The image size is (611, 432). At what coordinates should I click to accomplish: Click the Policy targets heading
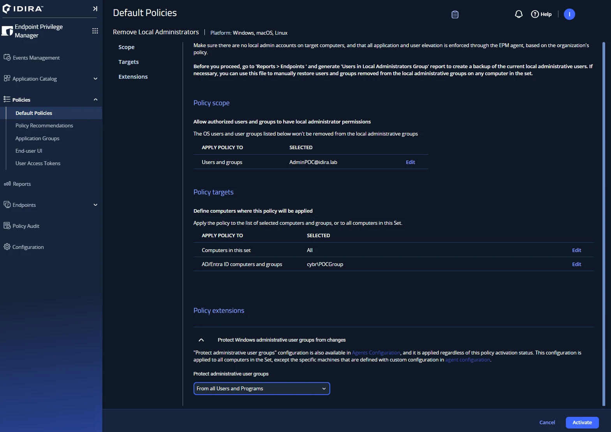coord(213,192)
